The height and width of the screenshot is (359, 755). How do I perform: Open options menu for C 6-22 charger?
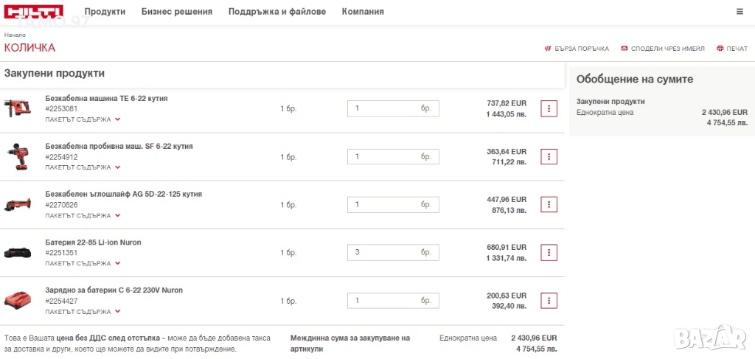pos(549,300)
